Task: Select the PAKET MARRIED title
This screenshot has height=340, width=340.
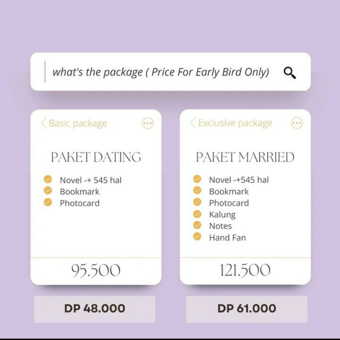Action: pyautogui.click(x=245, y=157)
